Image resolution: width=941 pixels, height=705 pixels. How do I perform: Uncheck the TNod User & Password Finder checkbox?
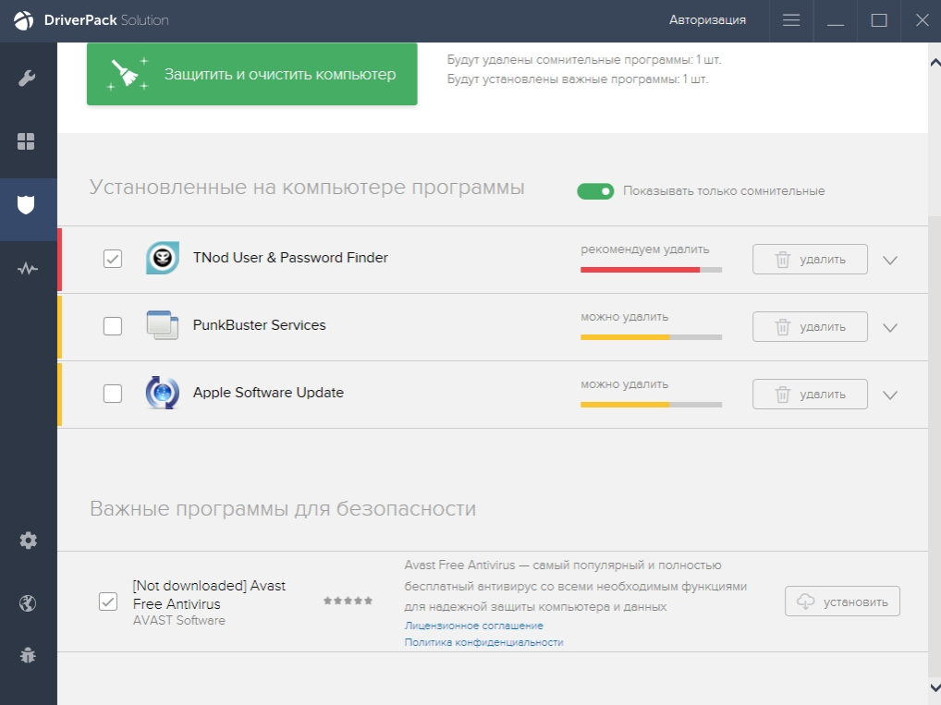pyautogui.click(x=113, y=259)
